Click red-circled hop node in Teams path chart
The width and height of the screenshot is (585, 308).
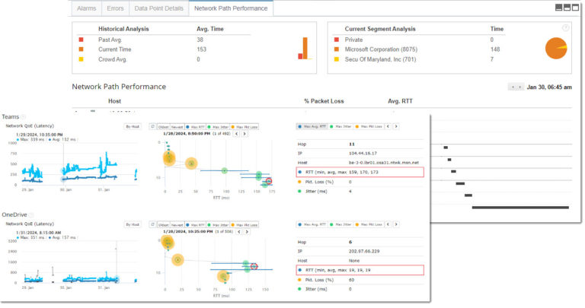pos(269,181)
